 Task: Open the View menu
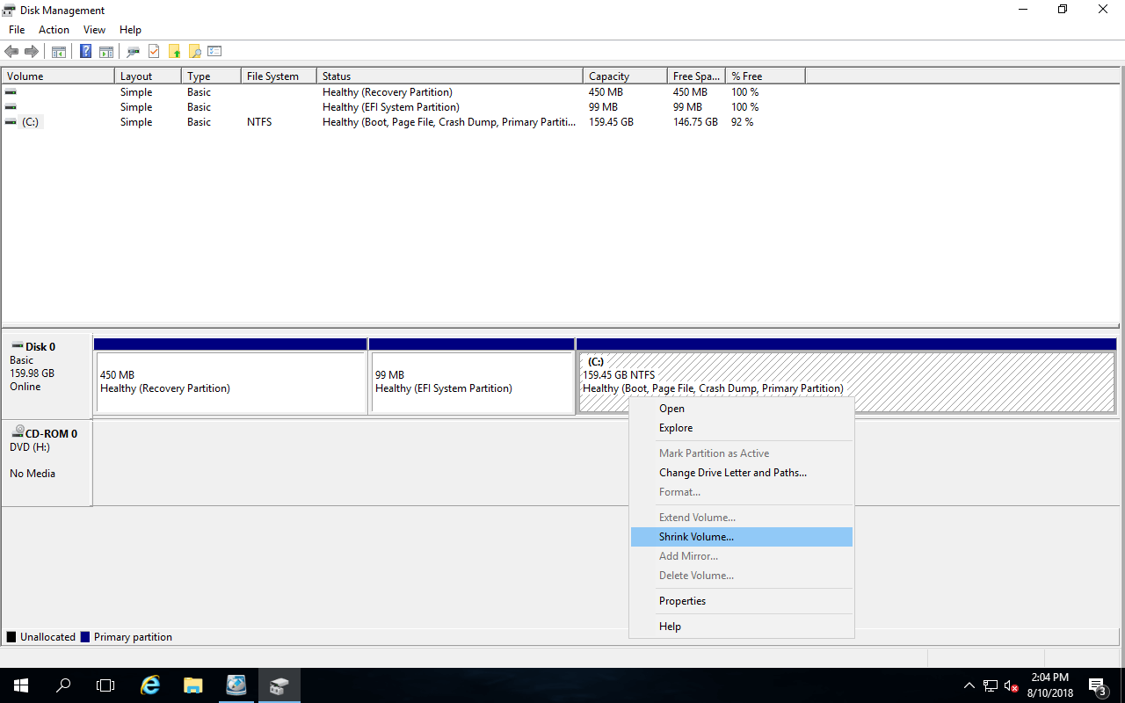coord(94,30)
